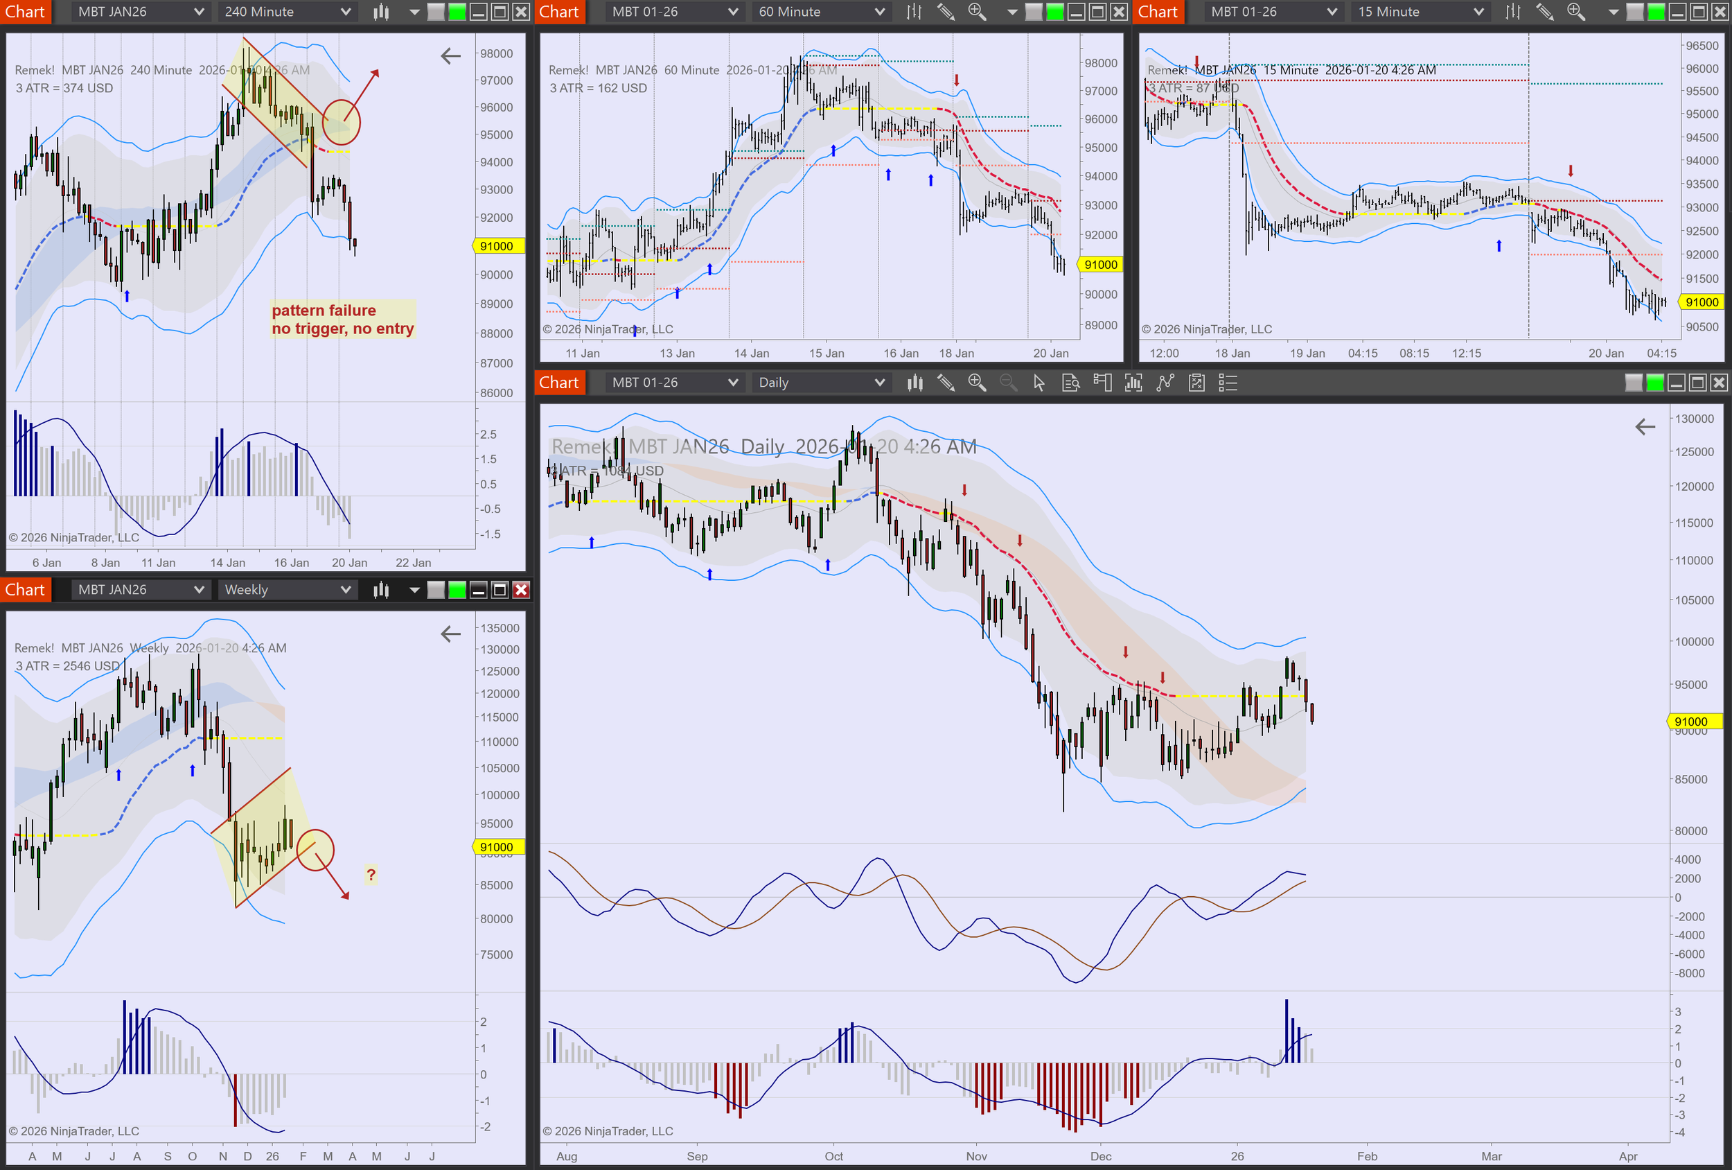This screenshot has width=1732, height=1170.
Task: Open chart style icon on the 60 Minute chart
Action: (x=914, y=11)
